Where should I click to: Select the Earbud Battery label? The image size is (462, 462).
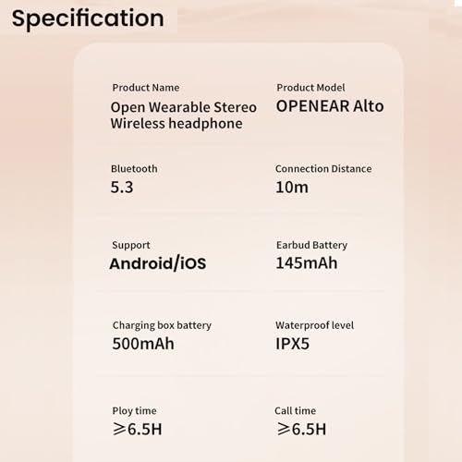pos(311,245)
